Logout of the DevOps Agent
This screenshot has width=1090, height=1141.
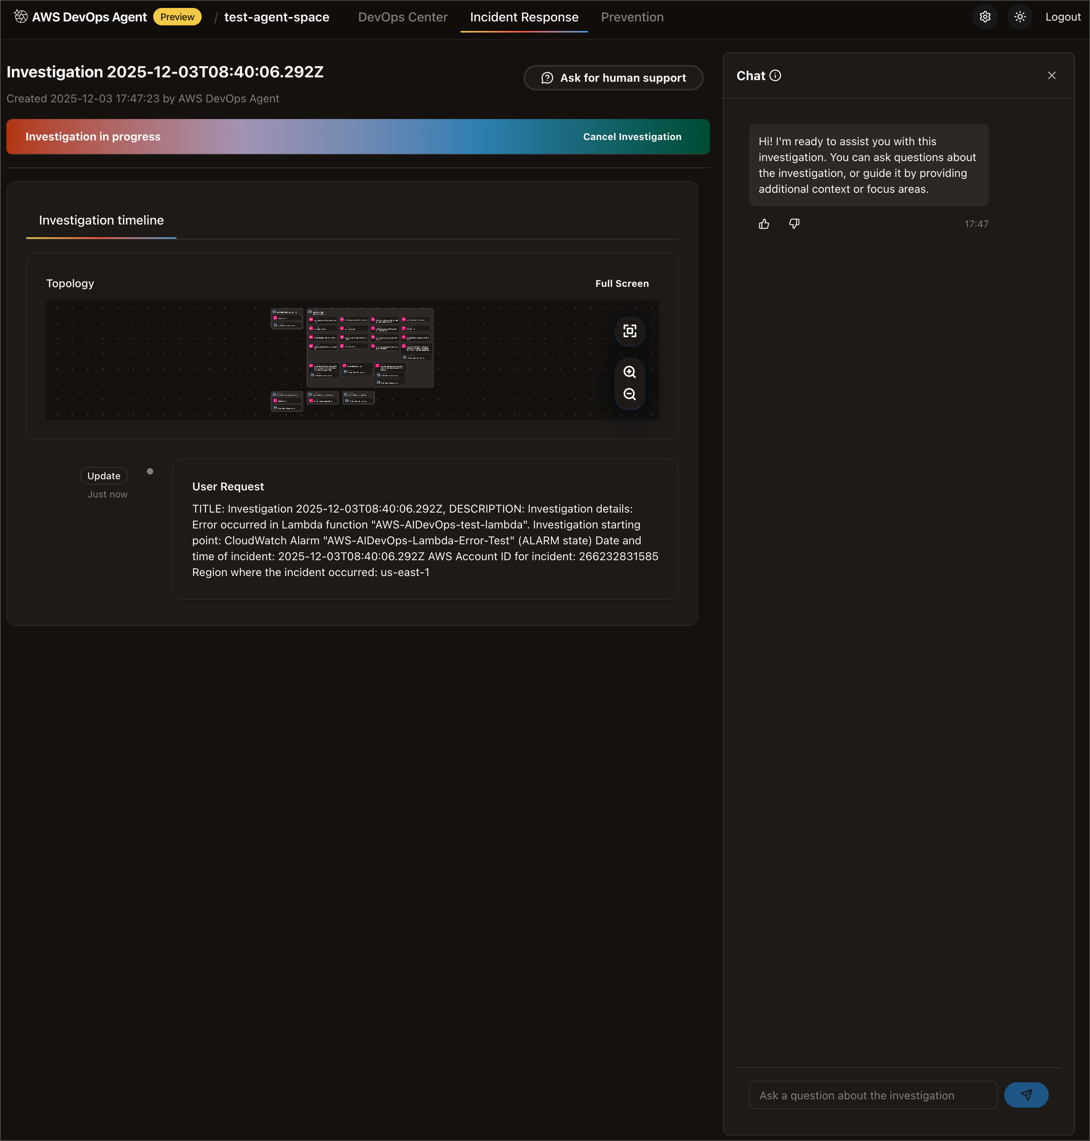pos(1063,17)
